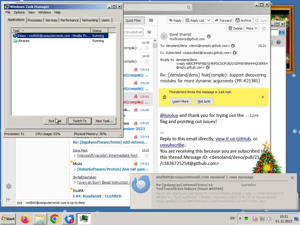
Task: Open the Reply List dropdown arrow
Action: 209,20
